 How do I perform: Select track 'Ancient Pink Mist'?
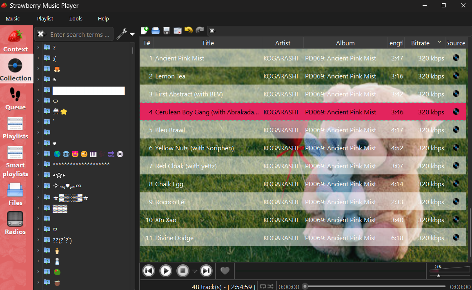point(303,58)
